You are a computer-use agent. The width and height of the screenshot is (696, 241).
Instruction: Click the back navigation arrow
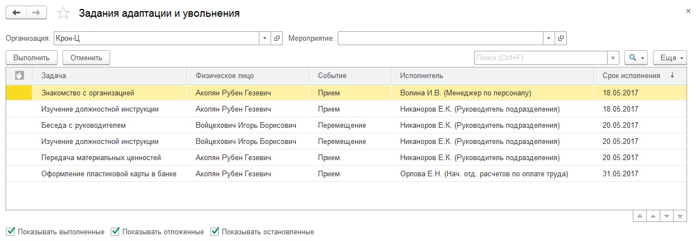coord(16,12)
